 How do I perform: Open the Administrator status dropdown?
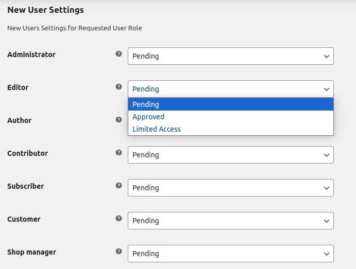230,56
